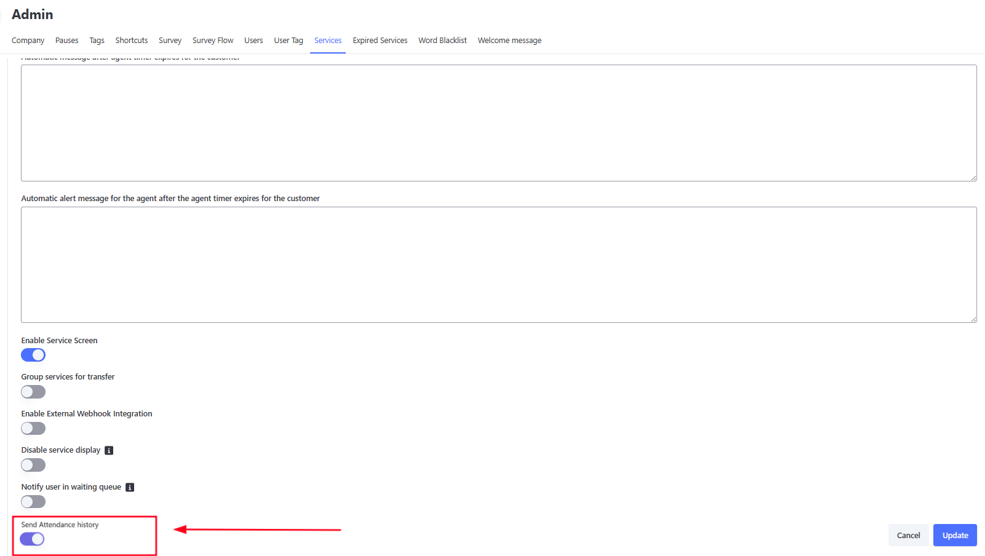The image size is (985, 556).
Task: Click the Update button
Action: pyautogui.click(x=955, y=535)
